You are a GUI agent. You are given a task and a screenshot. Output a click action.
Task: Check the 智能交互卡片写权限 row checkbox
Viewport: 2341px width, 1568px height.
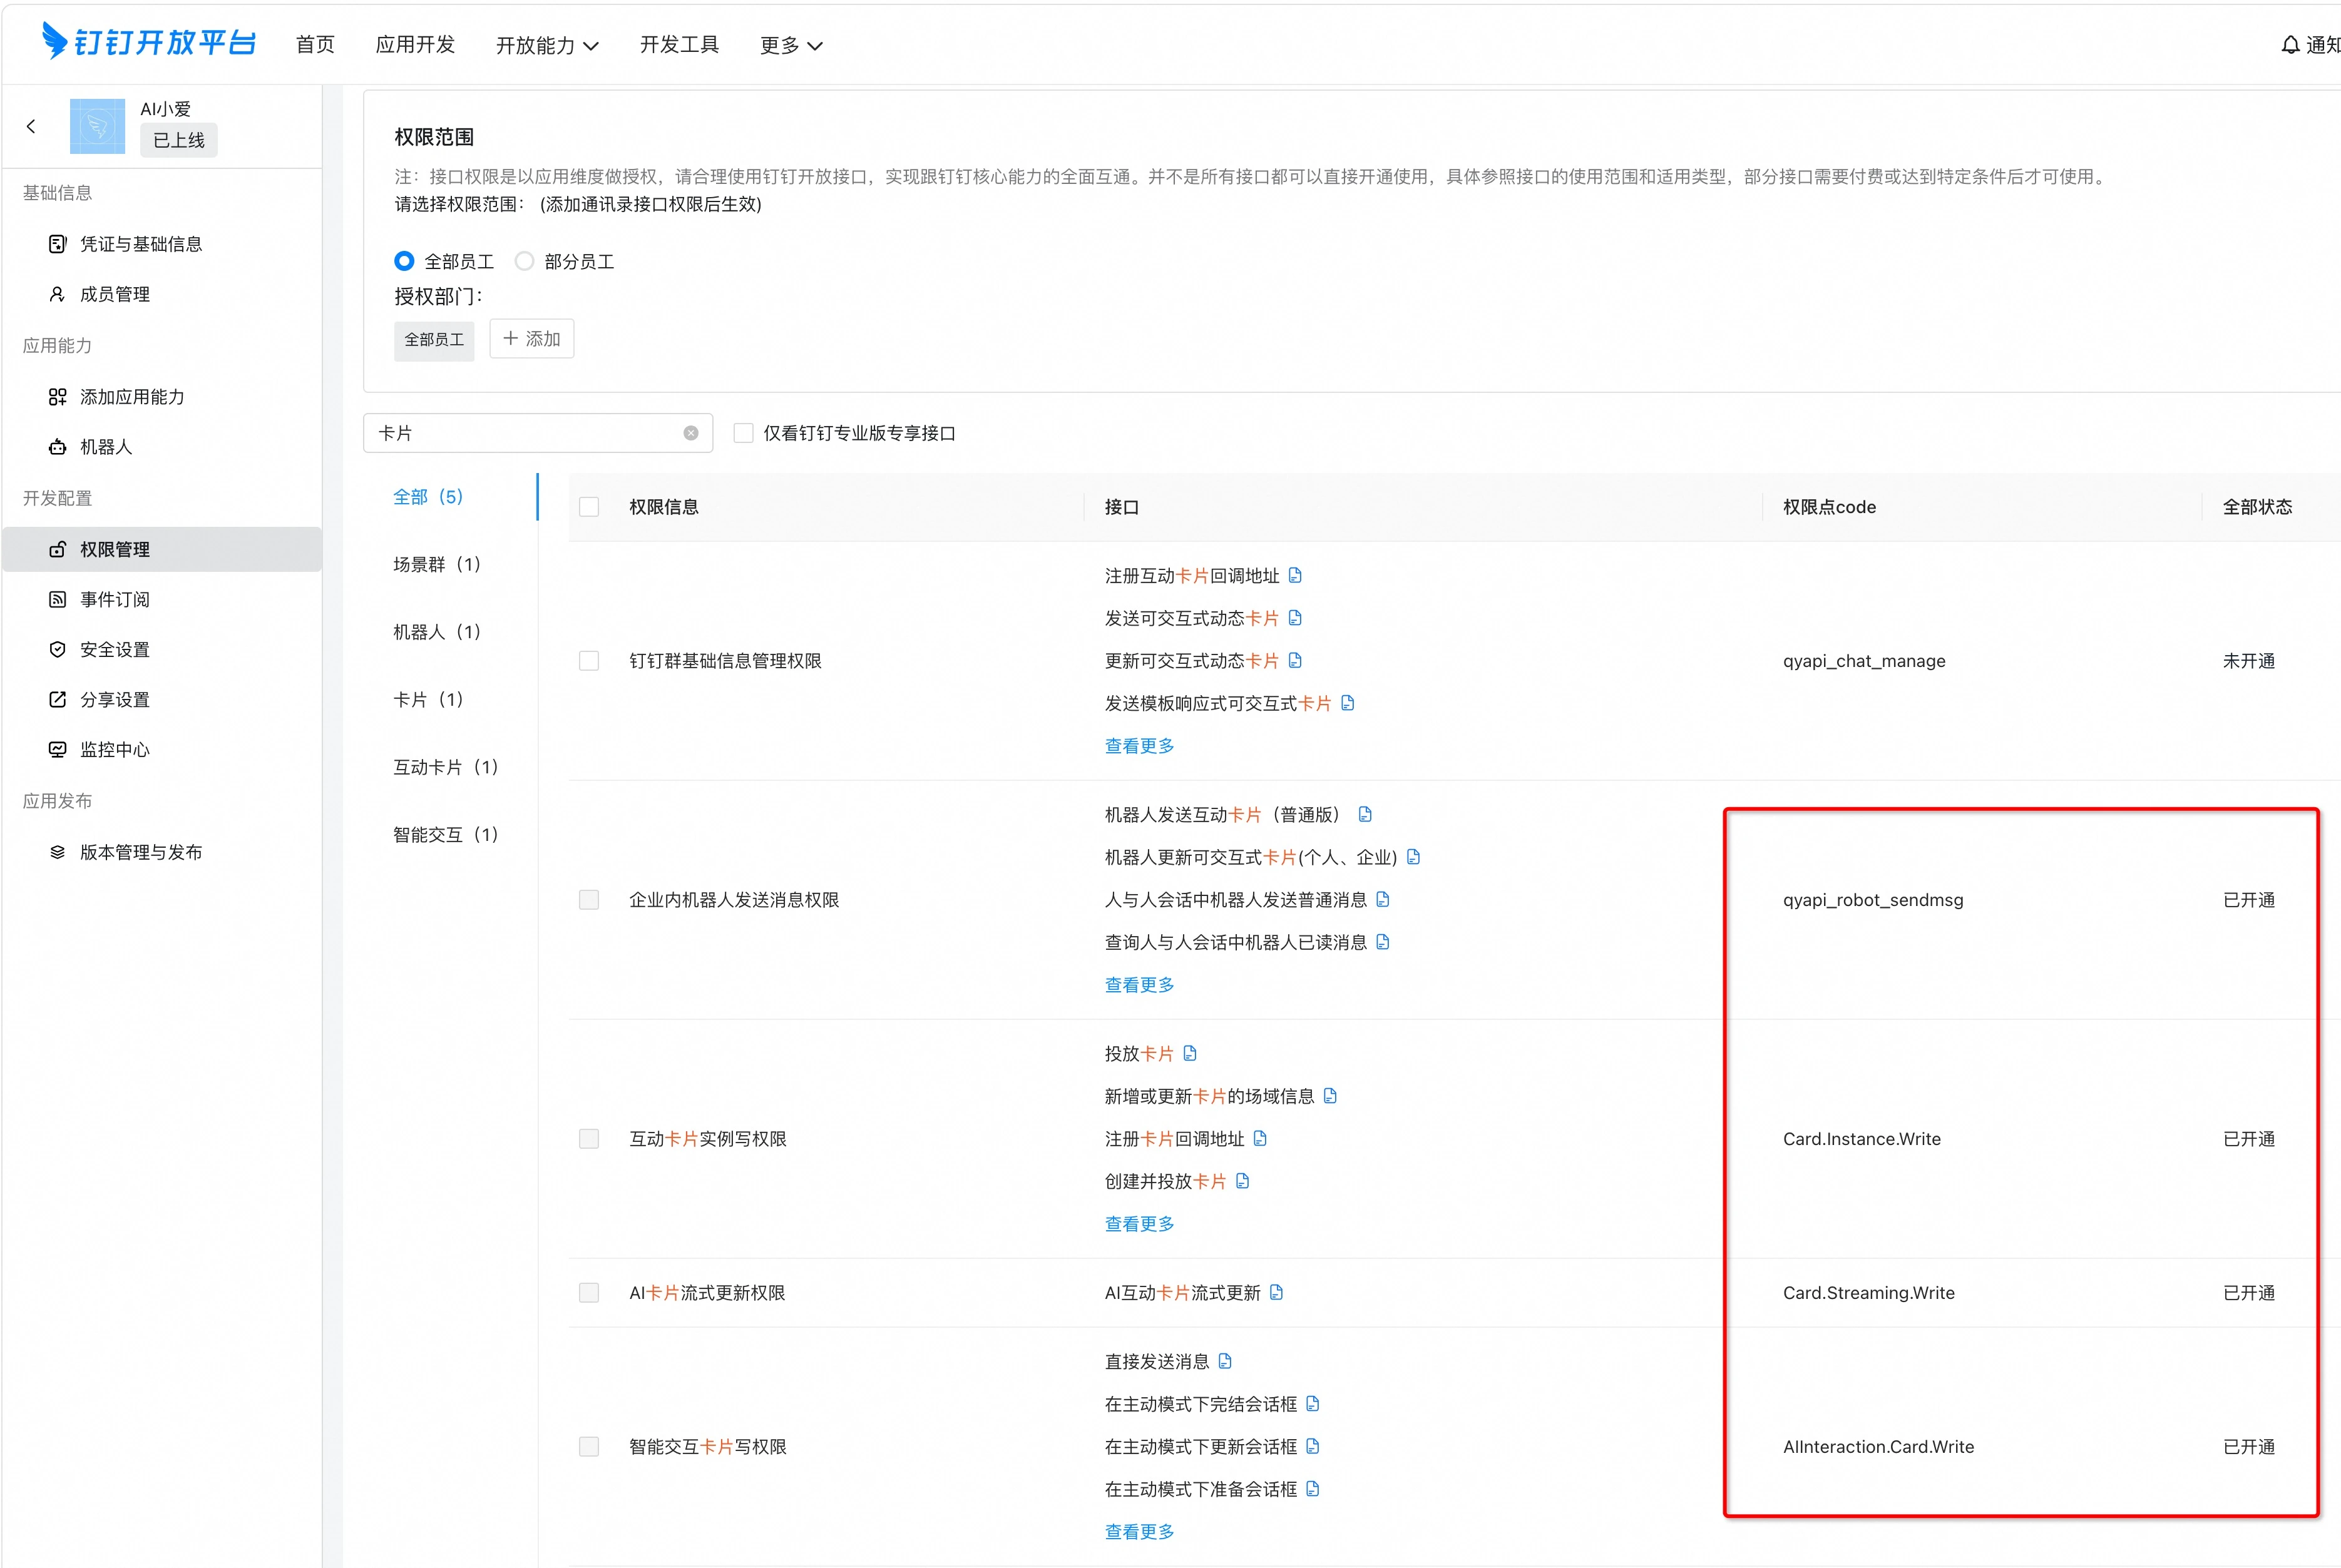[589, 1447]
